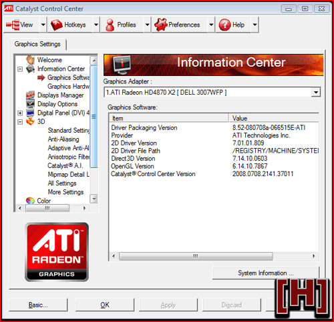Select Catalyst A.I. tree item
This screenshot has width=334, height=322.
point(65,165)
